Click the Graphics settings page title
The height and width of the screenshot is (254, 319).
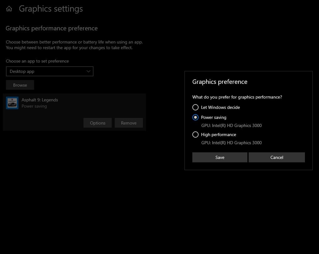click(51, 9)
